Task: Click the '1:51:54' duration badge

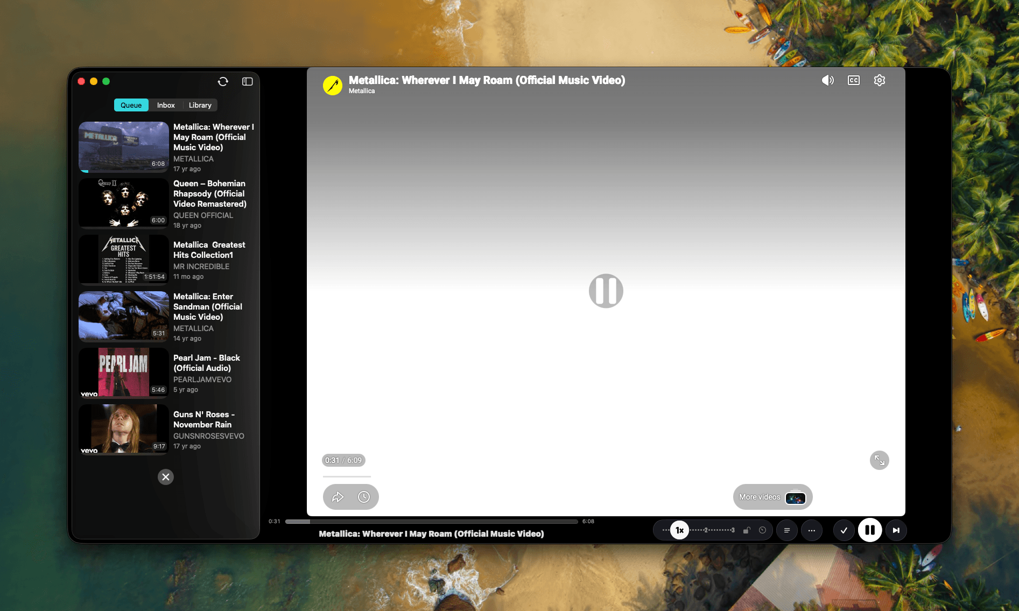Action: pos(154,277)
